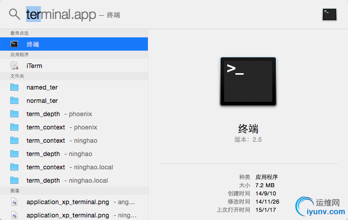This screenshot has height=220, width=348.
Task: Open the named_ter folder result
Action: click(x=74, y=87)
